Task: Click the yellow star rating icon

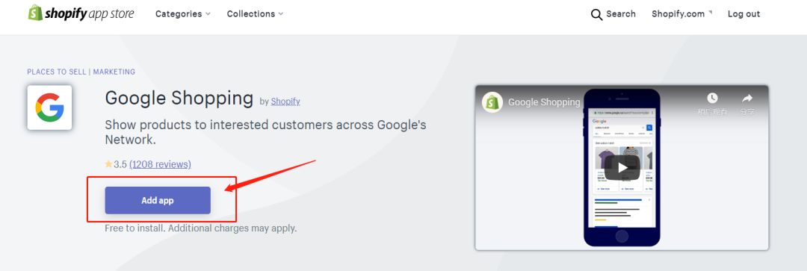Action: click(108, 164)
